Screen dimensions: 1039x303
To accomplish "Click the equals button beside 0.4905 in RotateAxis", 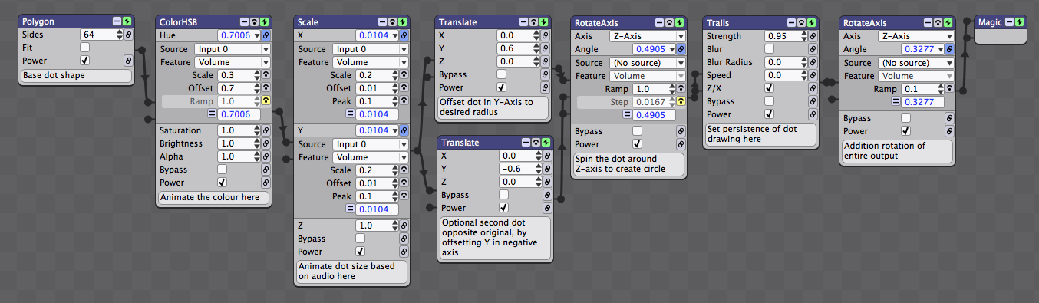I will [x=626, y=115].
